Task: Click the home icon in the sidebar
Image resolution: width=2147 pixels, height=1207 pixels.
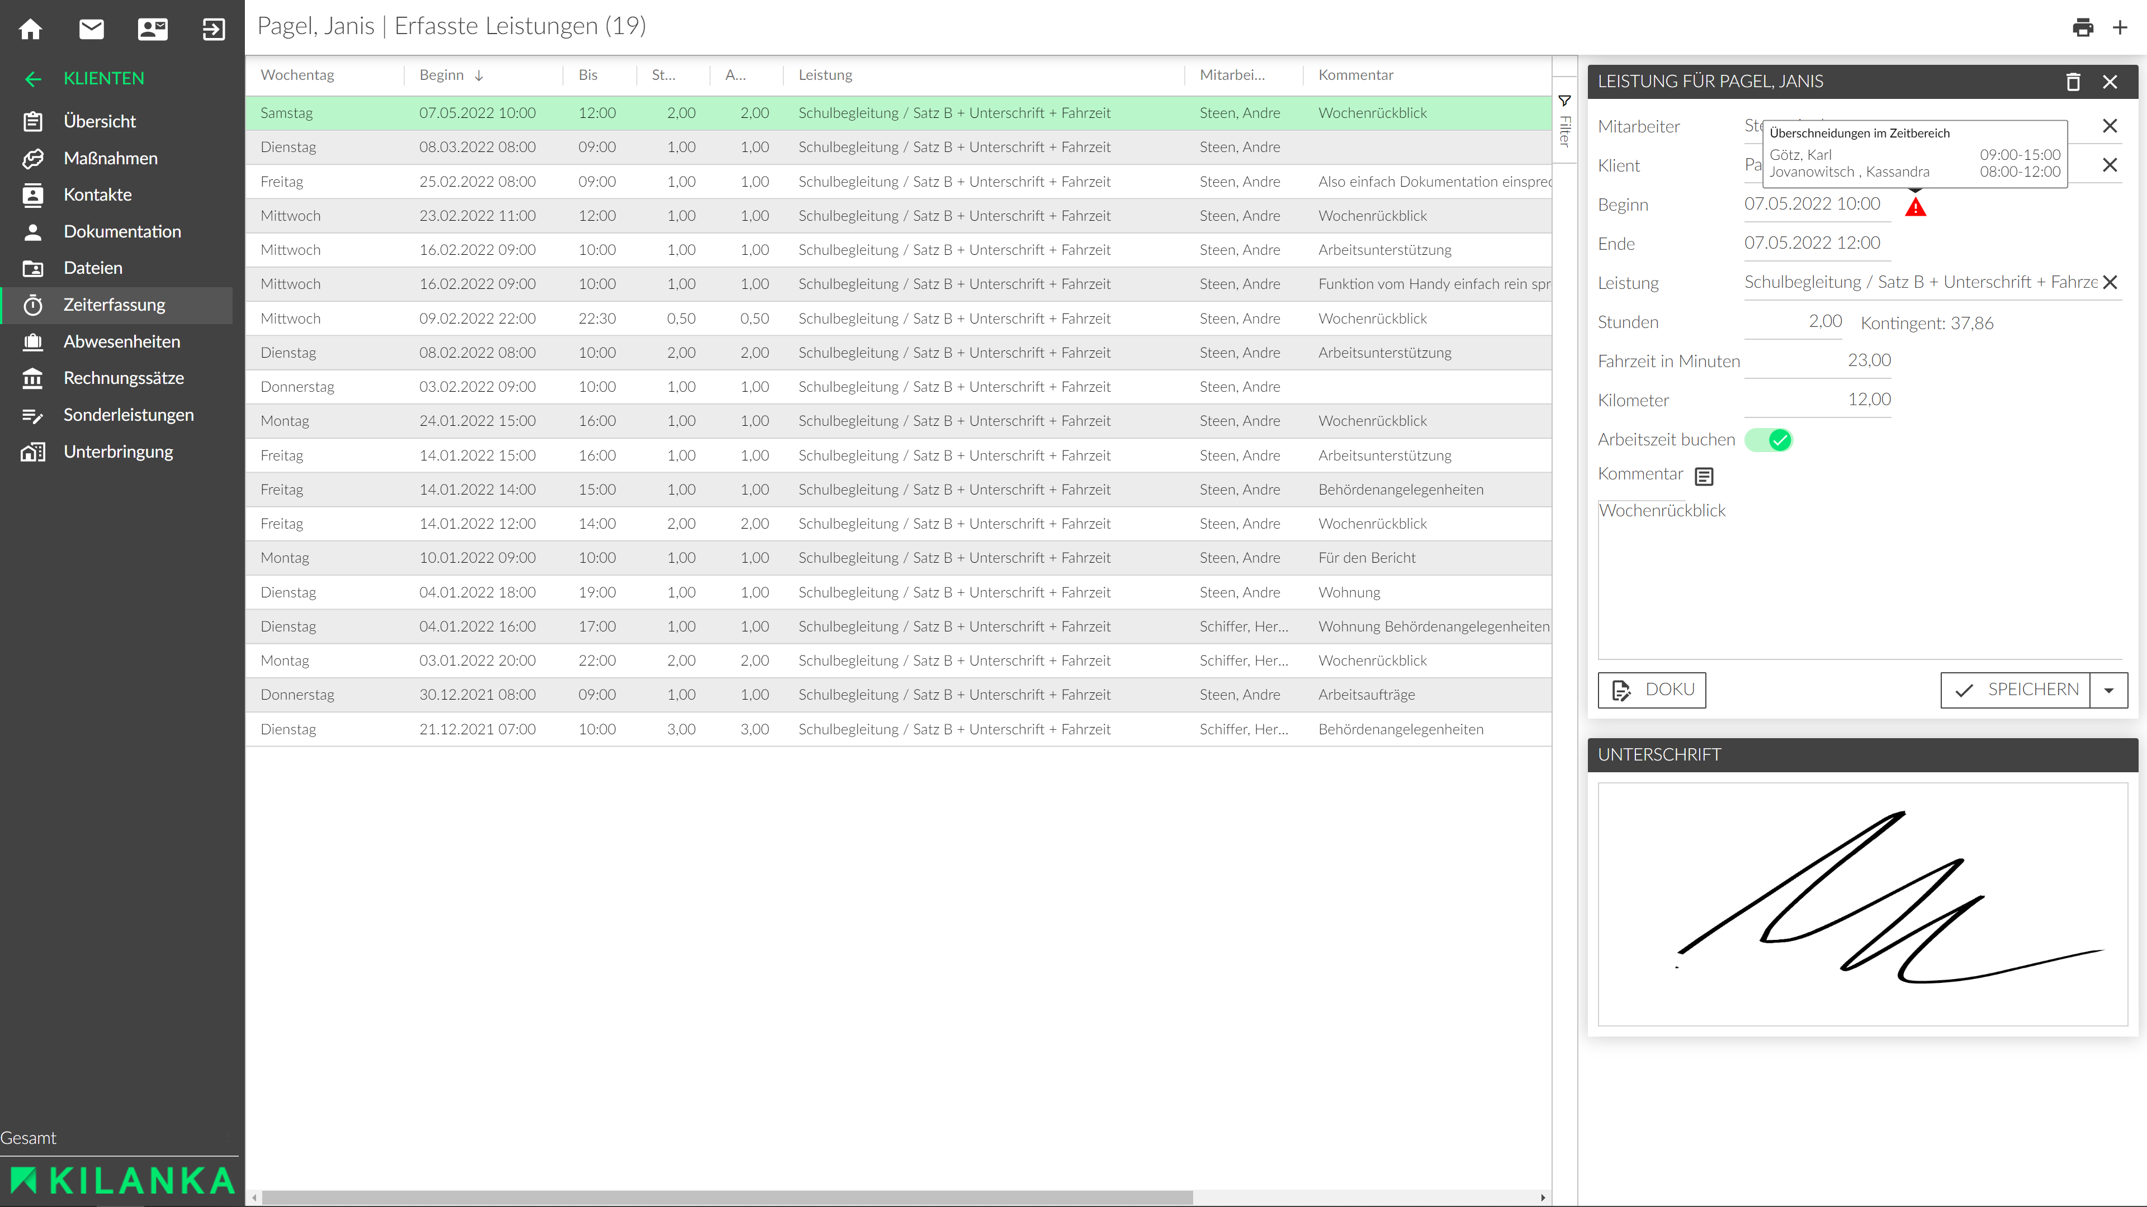Action: (31, 29)
